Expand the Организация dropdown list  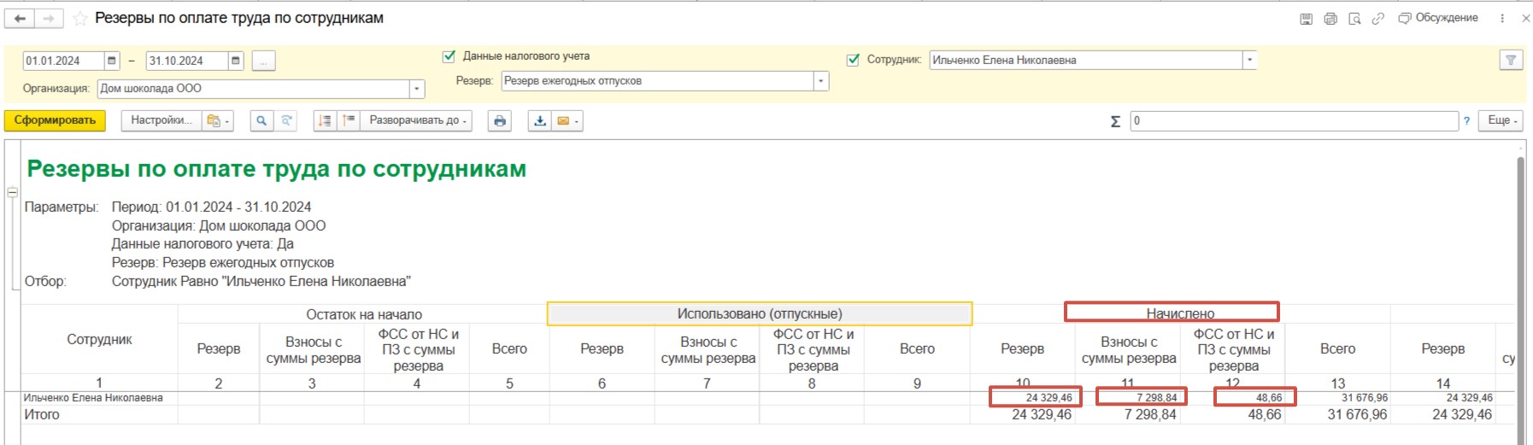pos(417,89)
